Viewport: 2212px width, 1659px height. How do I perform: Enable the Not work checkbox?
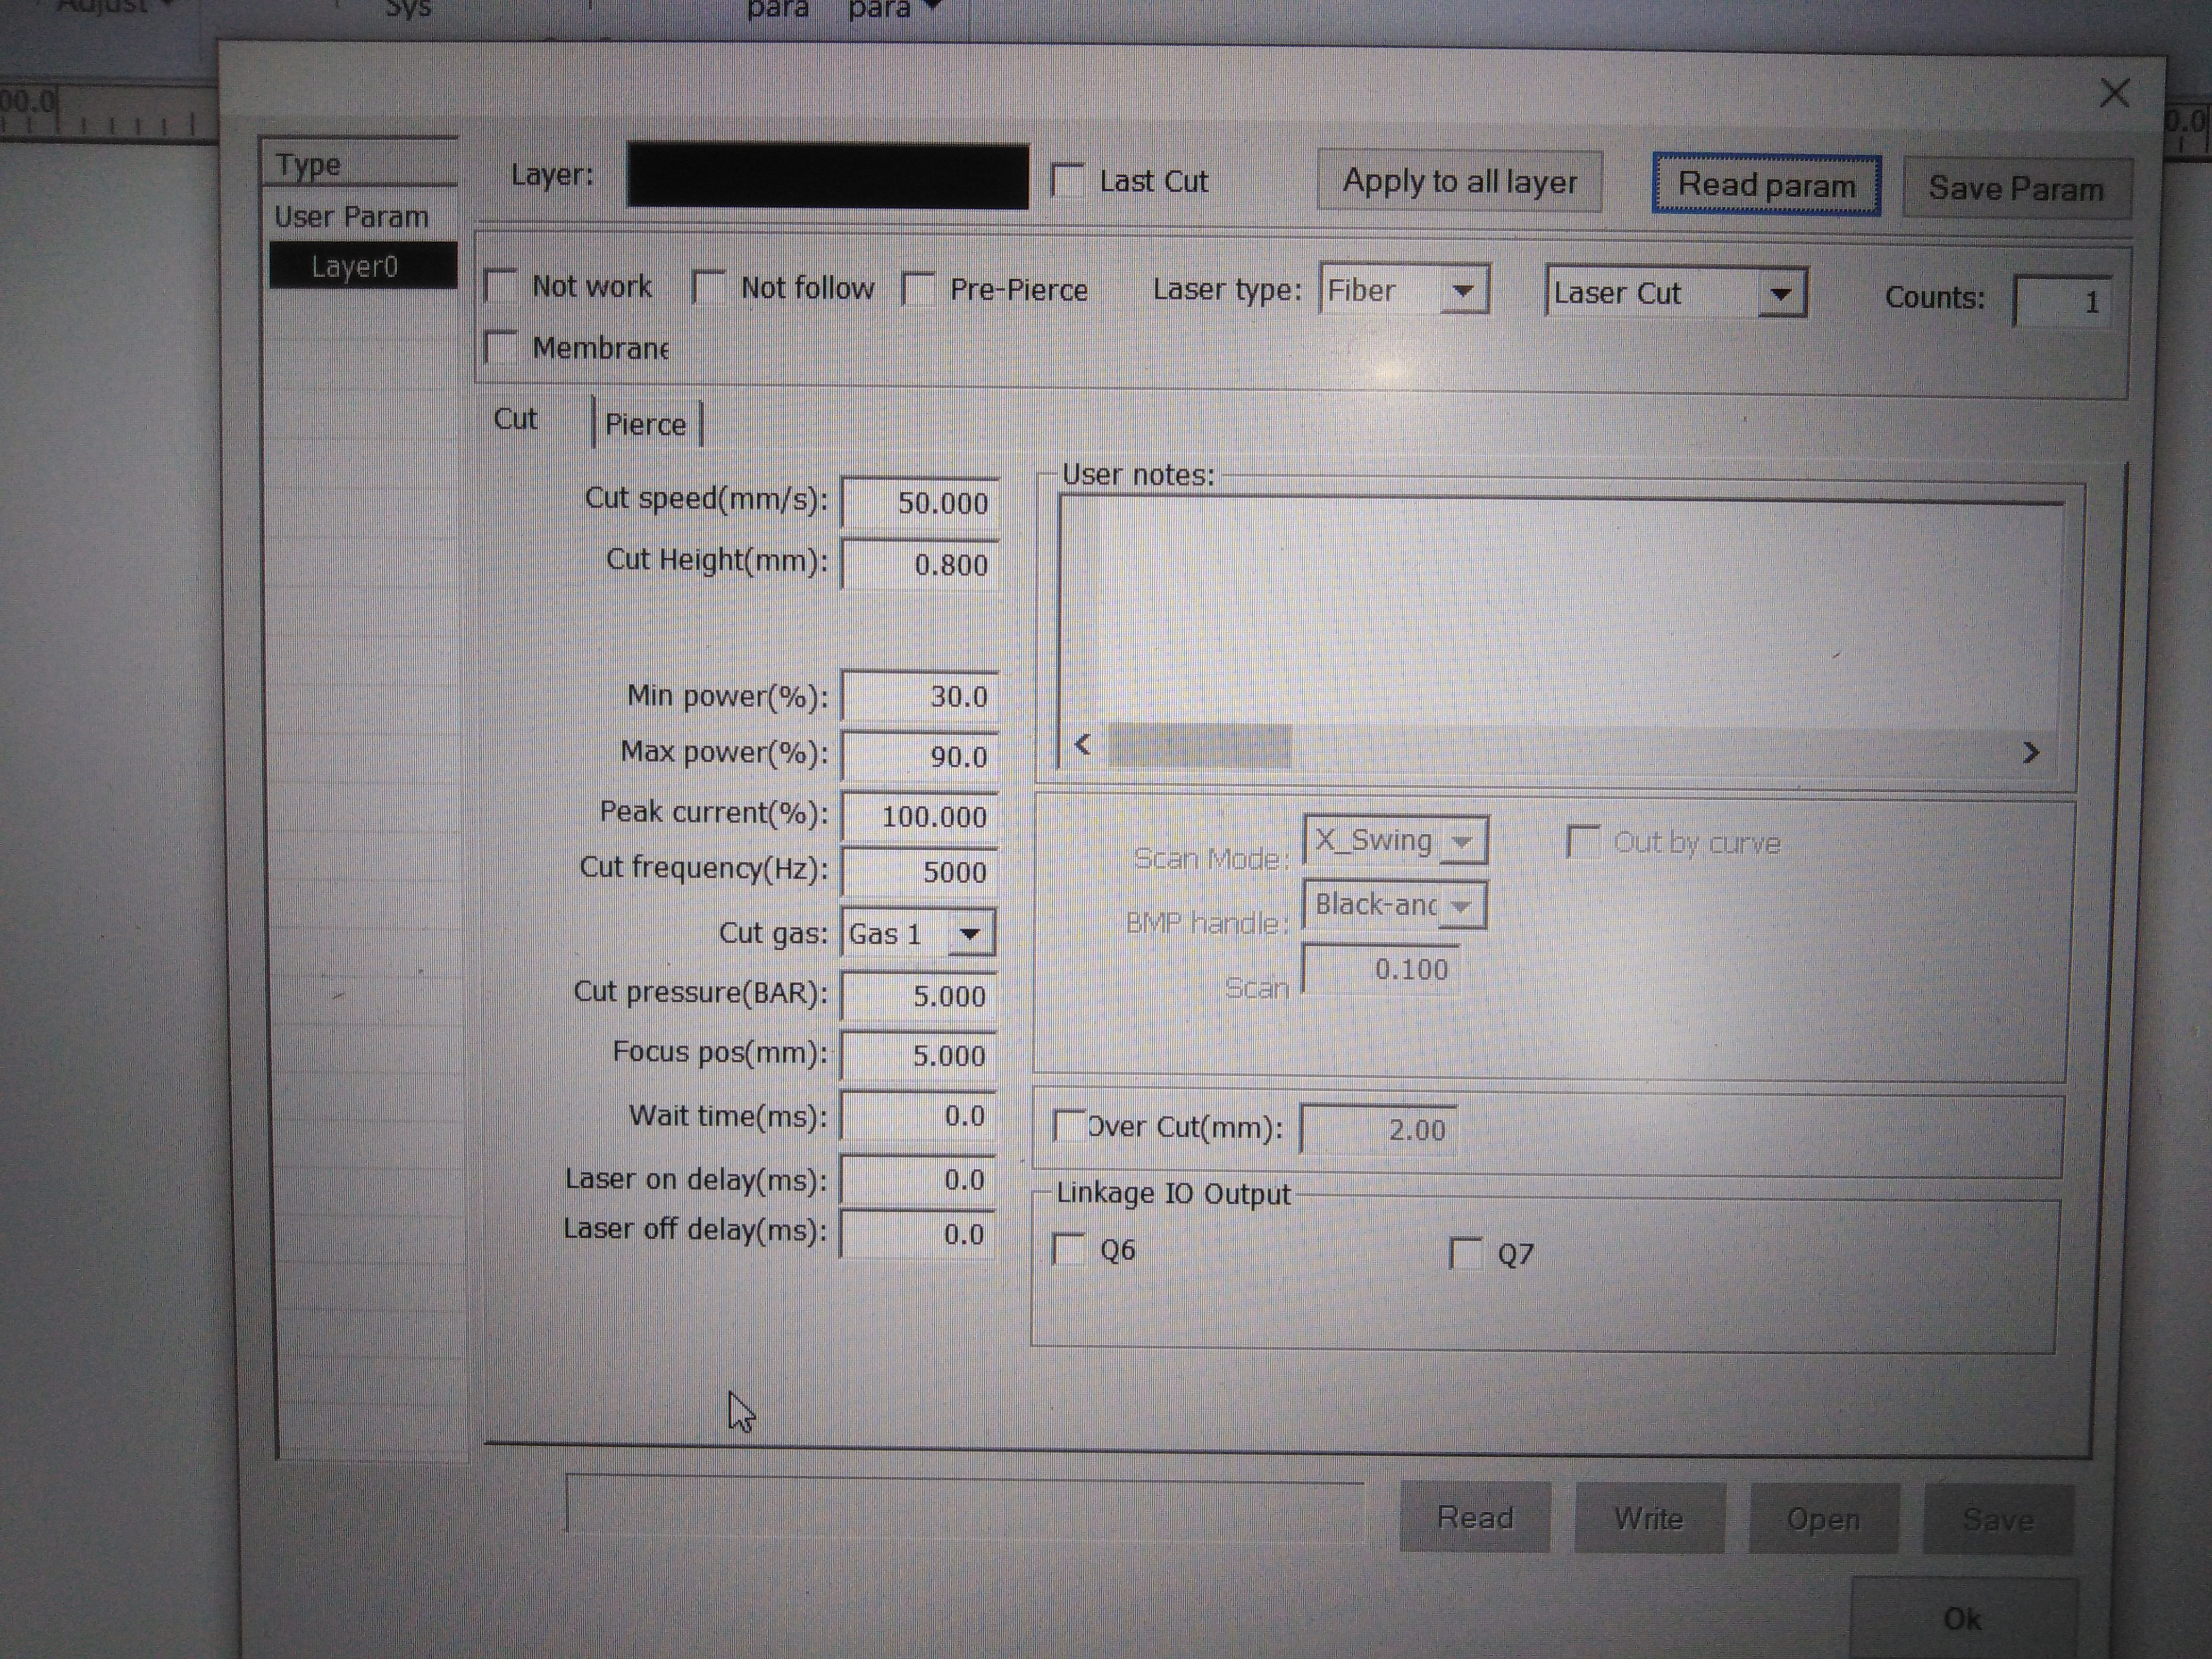click(x=501, y=286)
